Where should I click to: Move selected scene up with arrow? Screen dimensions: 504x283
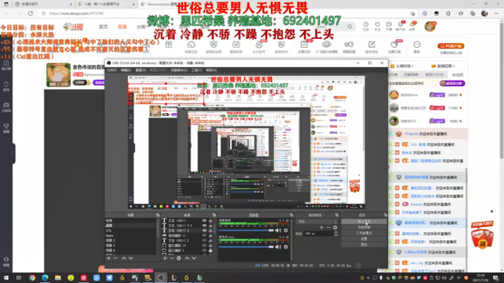click(123, 258)
